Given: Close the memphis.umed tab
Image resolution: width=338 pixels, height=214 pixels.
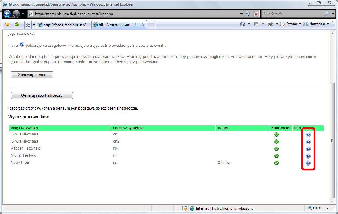Looking at the screenshot, I should pos(143,25).
